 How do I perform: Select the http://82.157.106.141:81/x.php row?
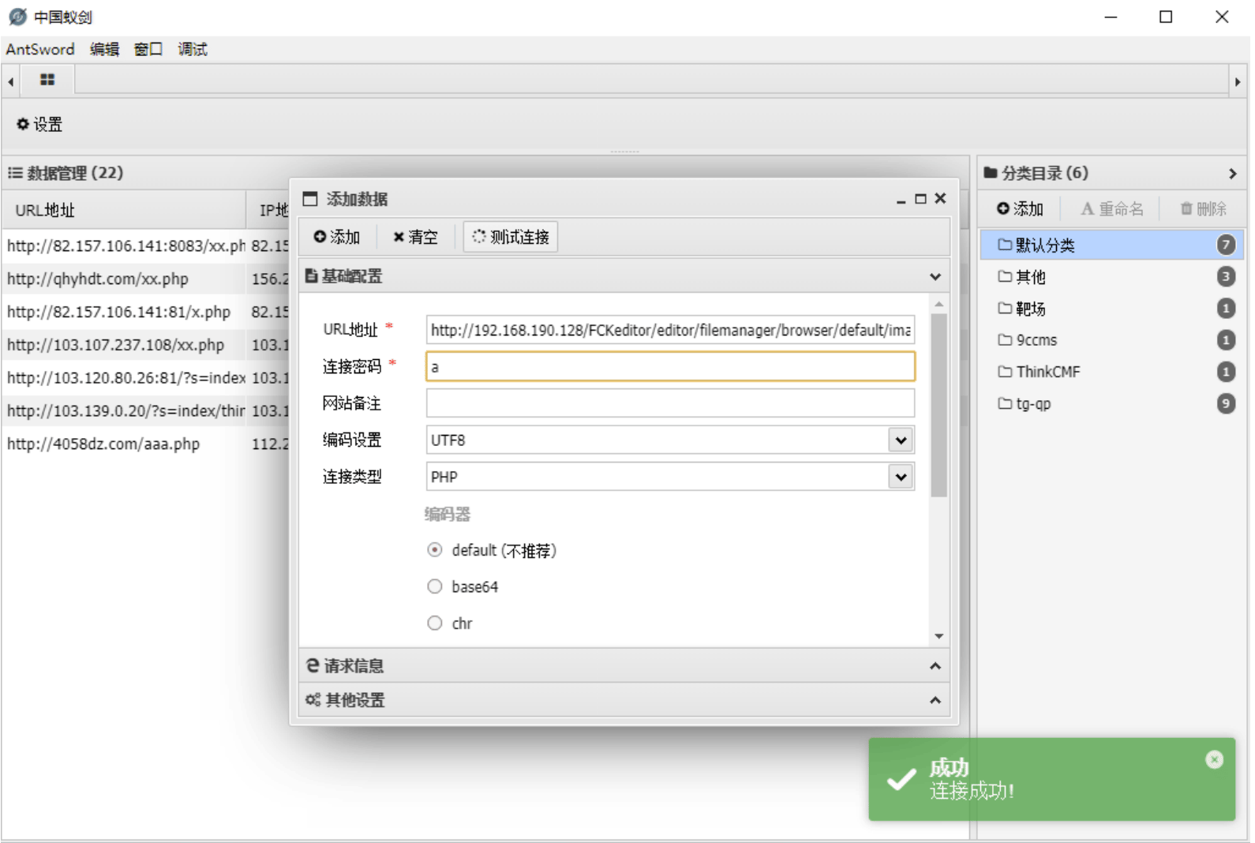(147, 312)
